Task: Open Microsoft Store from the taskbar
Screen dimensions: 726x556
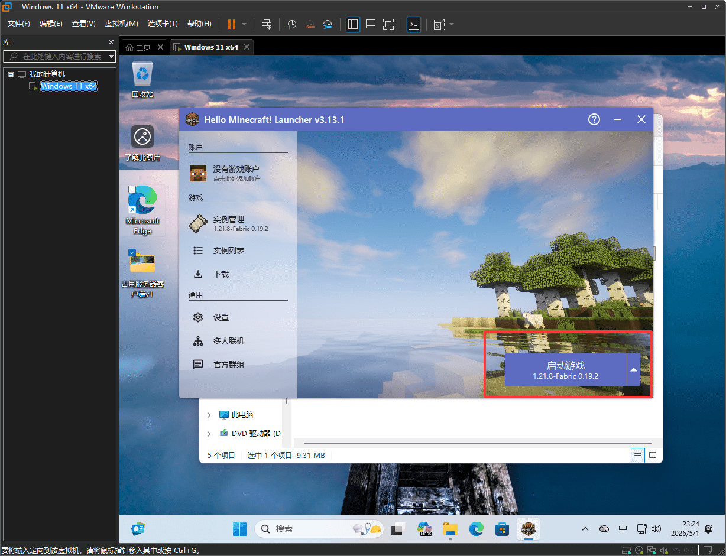Action: 503,529
